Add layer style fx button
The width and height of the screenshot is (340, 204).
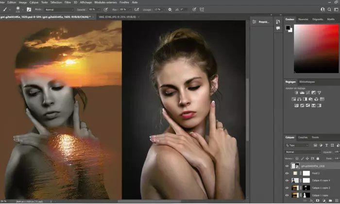tap(311, 201)
